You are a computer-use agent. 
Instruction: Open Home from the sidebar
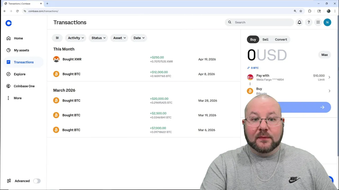[15, 38]
